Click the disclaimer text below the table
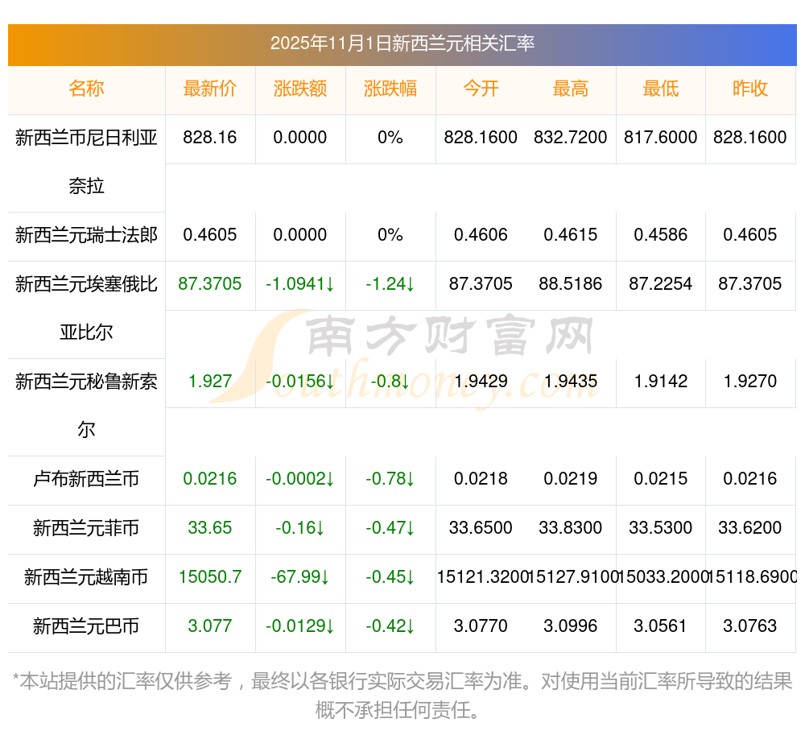This screenshot has height=735, width=805. coord(402,696)
